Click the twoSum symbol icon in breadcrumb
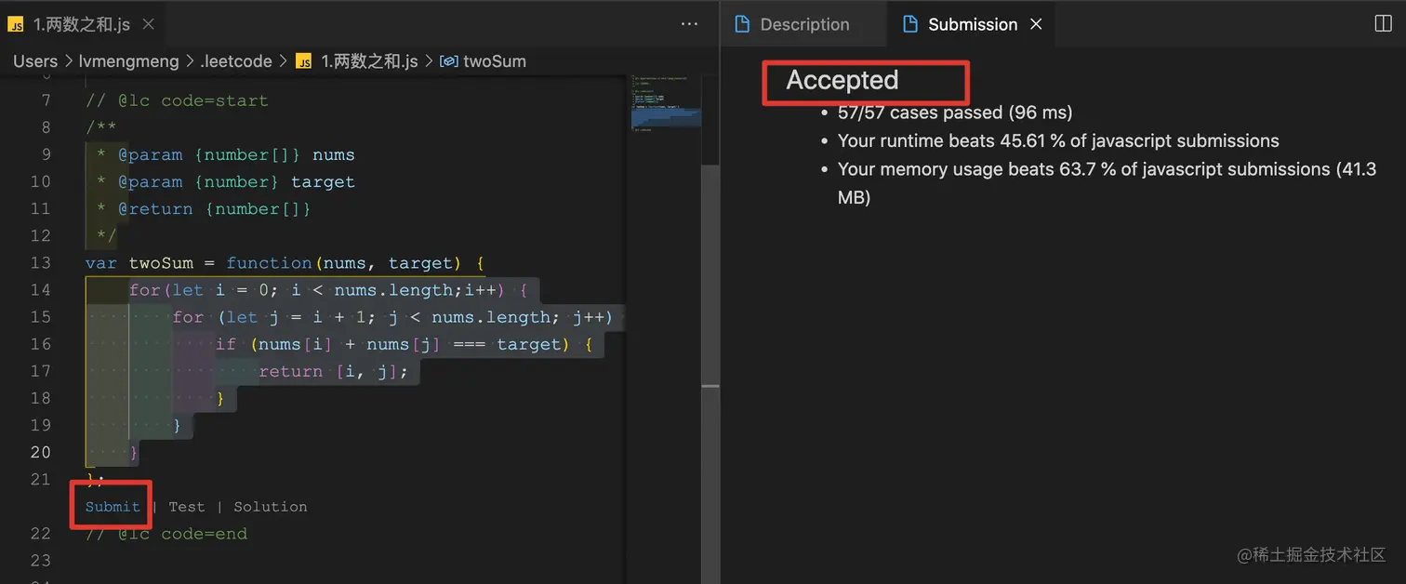This screenshot has width=1406, height=584. 448,61
